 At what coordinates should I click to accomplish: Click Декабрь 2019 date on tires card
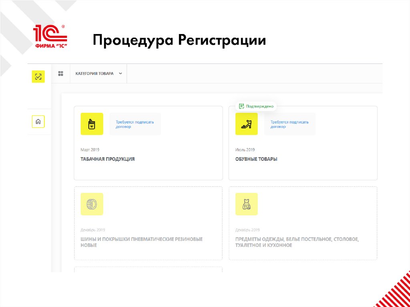pos(93,230)
